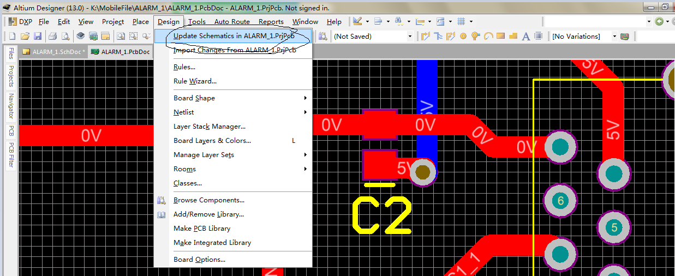Viewport: 675px width, 276px height.
Task: Choose Add/Remove Library...
Action: 234,214
